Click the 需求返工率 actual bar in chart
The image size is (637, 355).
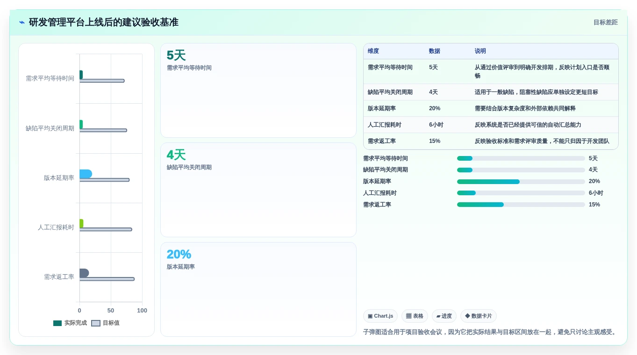(x=84, y=273)
